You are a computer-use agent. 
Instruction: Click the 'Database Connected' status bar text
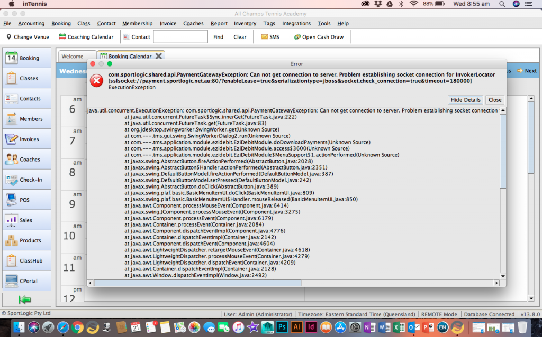489,314
